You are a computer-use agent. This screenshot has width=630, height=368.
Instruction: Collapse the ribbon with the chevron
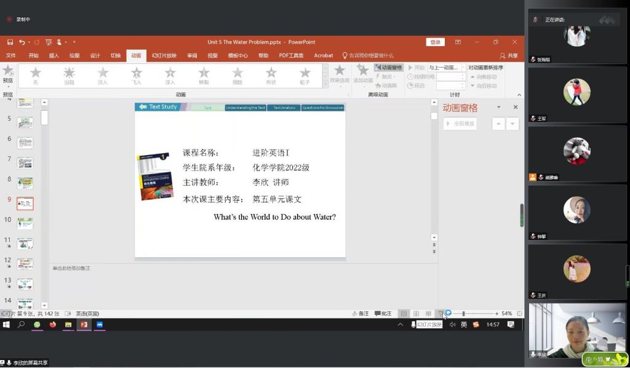(519, 95)
